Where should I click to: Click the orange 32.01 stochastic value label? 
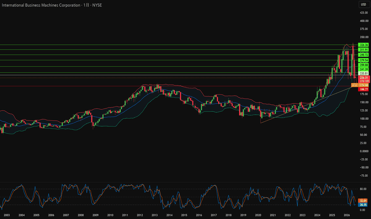(x=363, y=201)
